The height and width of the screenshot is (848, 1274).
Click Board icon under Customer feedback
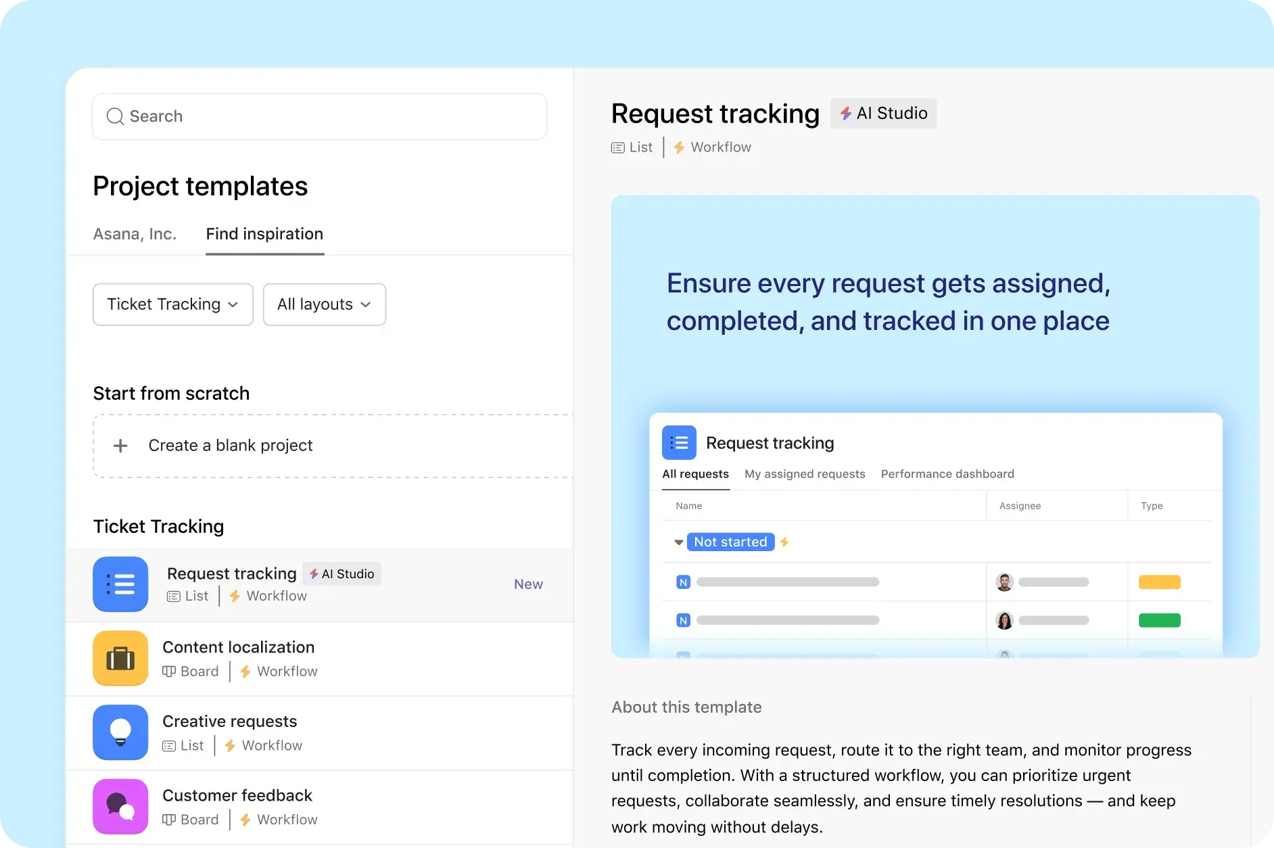(169, 820)
